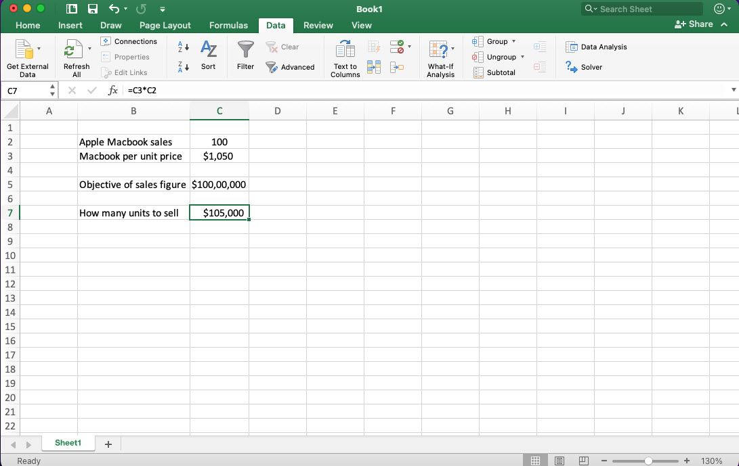Insert subtotals using the Subtotal icon
The image size is (739, 466).
pos(495,72)
